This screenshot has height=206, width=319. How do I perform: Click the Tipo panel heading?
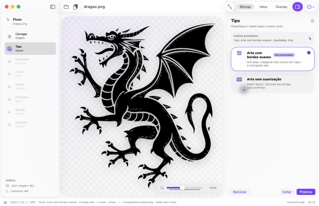point(235,21)
